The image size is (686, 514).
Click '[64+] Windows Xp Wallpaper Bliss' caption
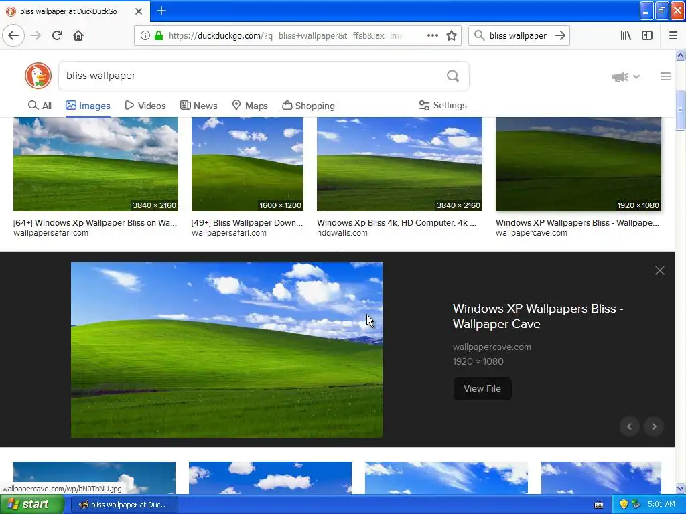95,222
